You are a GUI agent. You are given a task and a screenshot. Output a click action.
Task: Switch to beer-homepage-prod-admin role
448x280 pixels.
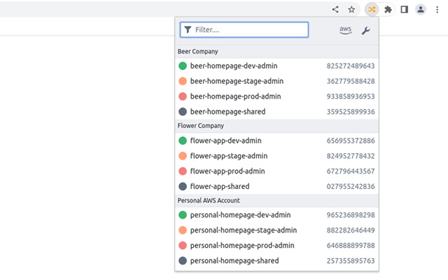pos(277,97)
